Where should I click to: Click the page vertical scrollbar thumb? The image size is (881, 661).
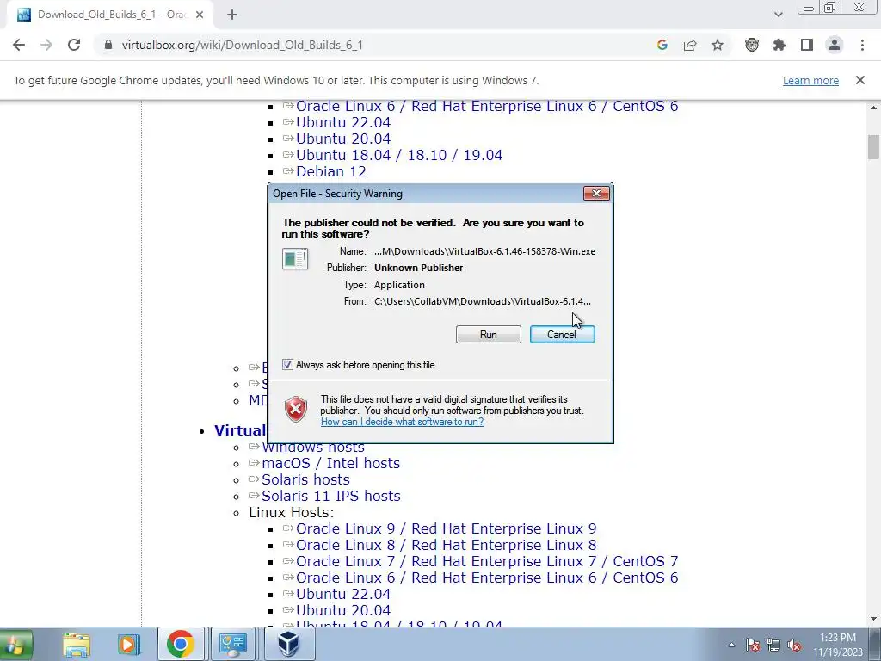tap(873, 147)
